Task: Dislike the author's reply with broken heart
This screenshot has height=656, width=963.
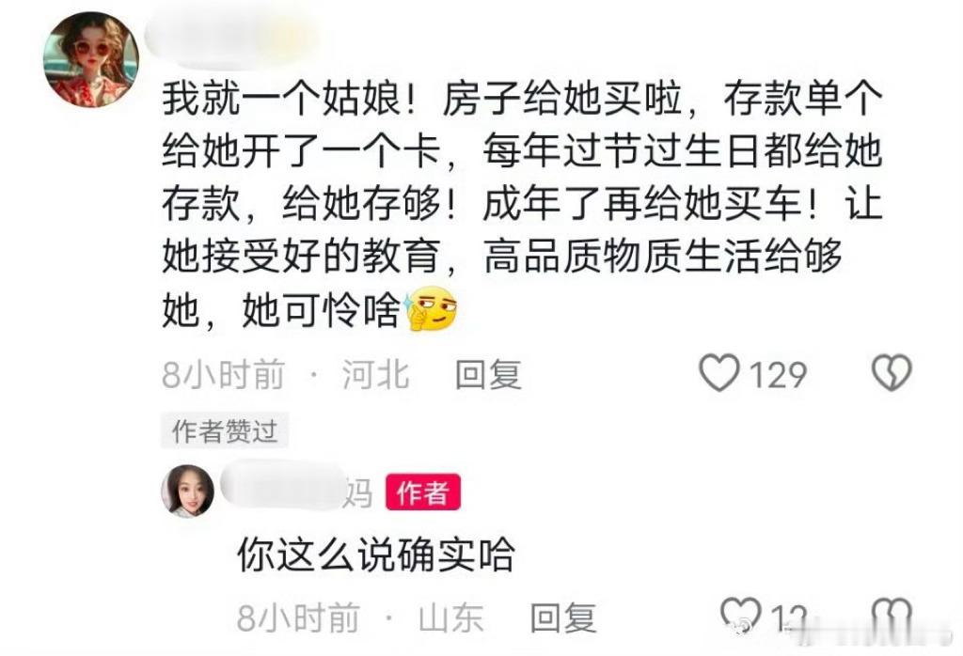Action: 892,616
